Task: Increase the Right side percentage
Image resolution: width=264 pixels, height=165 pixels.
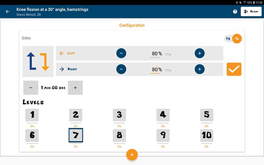Action: point(199,69)
